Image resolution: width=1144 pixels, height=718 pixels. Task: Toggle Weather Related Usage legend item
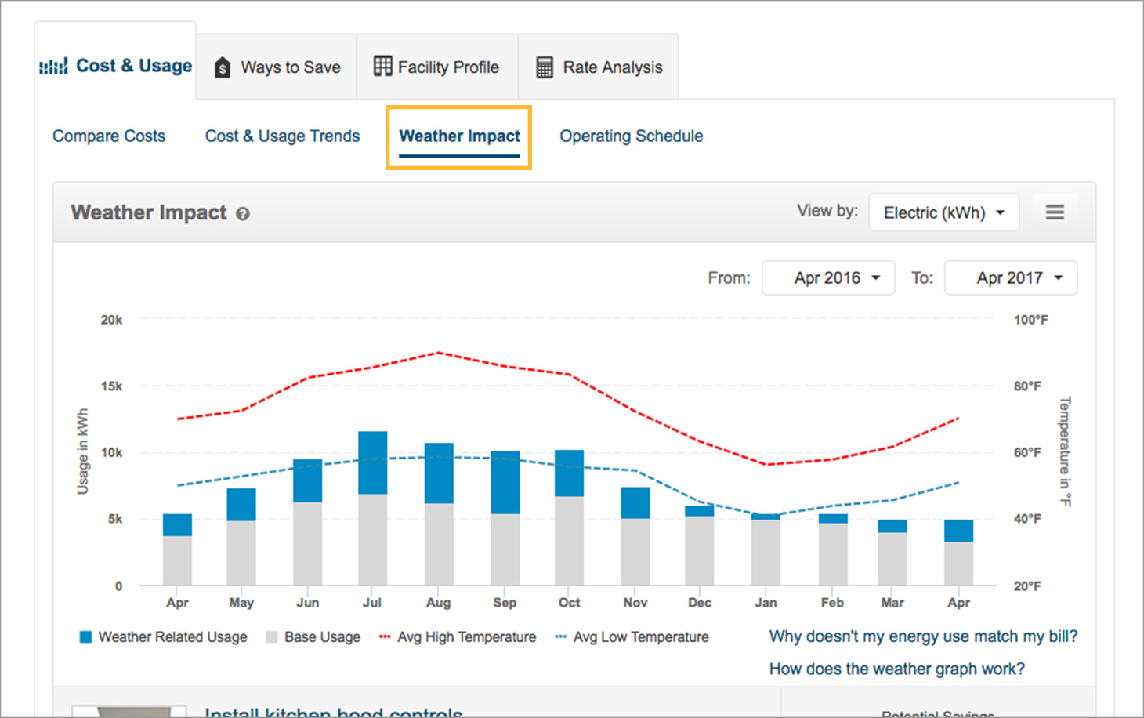[x=164, y=637]
